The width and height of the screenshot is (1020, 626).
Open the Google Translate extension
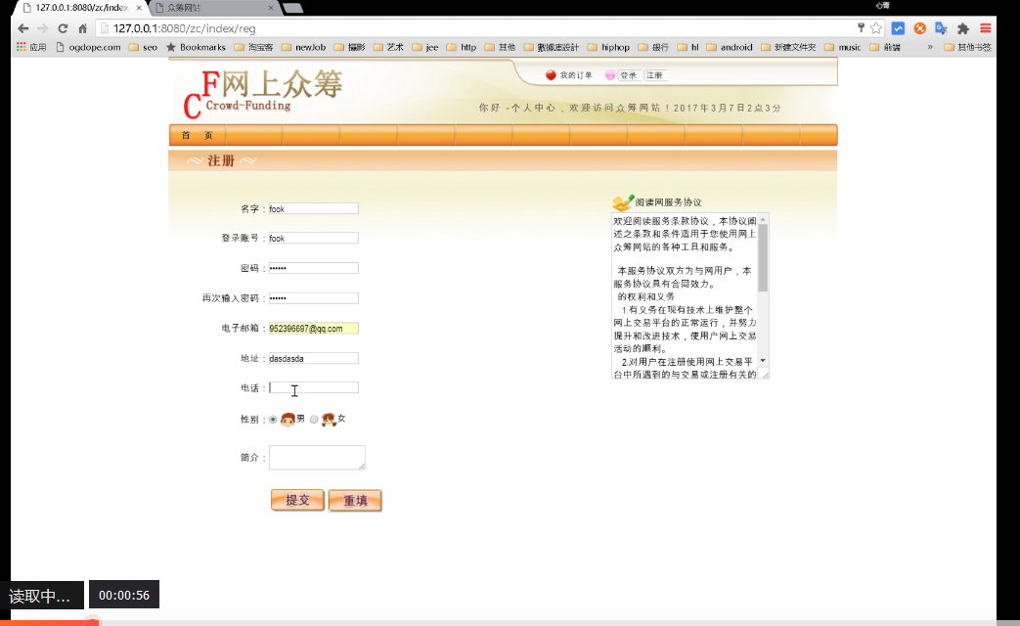942,28
